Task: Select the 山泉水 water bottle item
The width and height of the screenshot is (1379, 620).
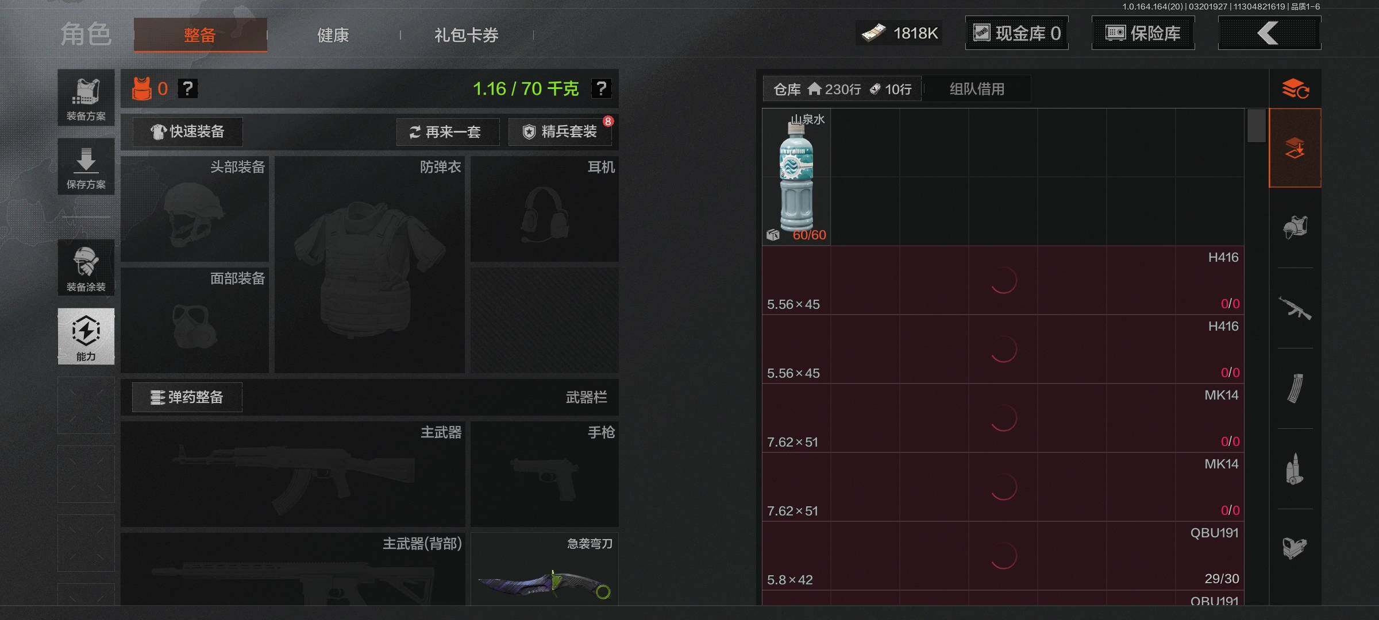Action: coord(796,177)
